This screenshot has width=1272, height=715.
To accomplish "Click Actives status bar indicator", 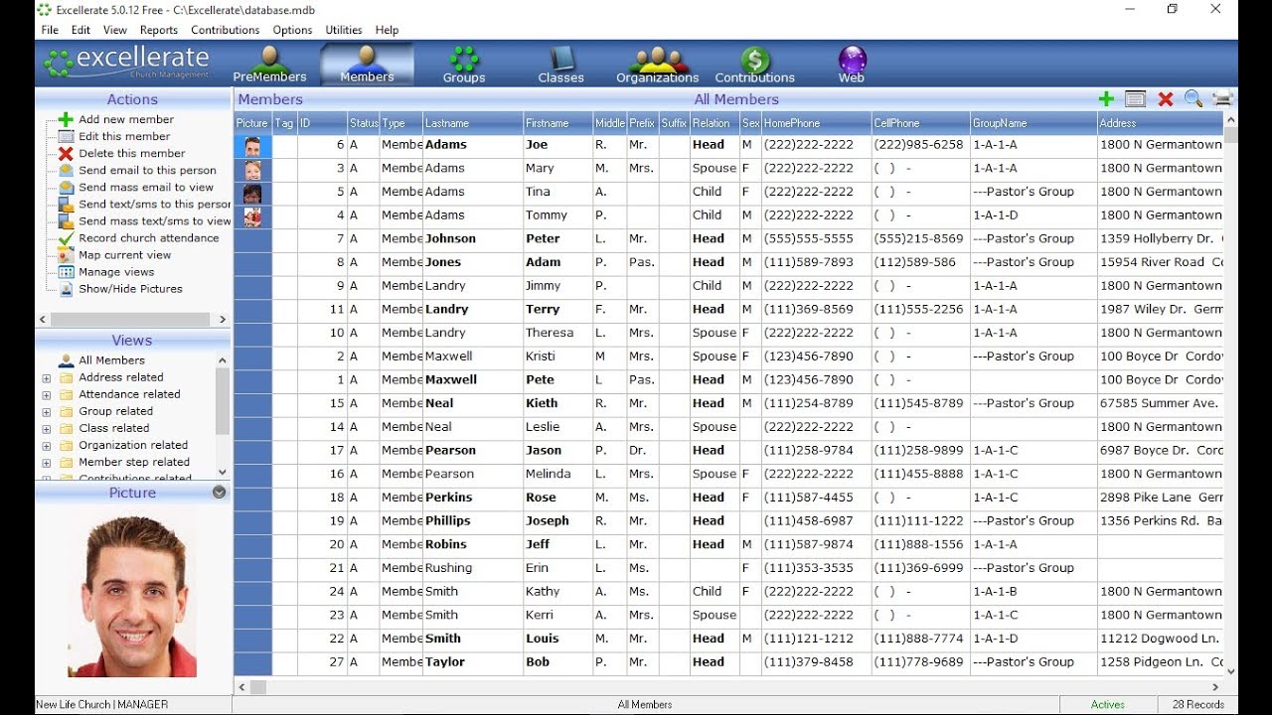I will (1108, 705).
